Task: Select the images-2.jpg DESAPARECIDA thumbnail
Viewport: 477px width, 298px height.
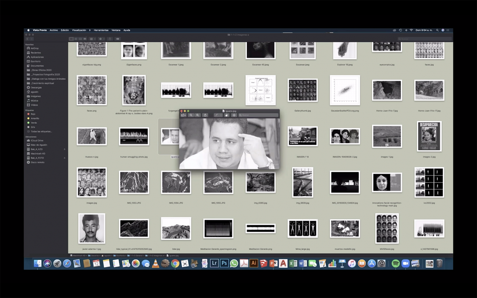Action: 429,136
